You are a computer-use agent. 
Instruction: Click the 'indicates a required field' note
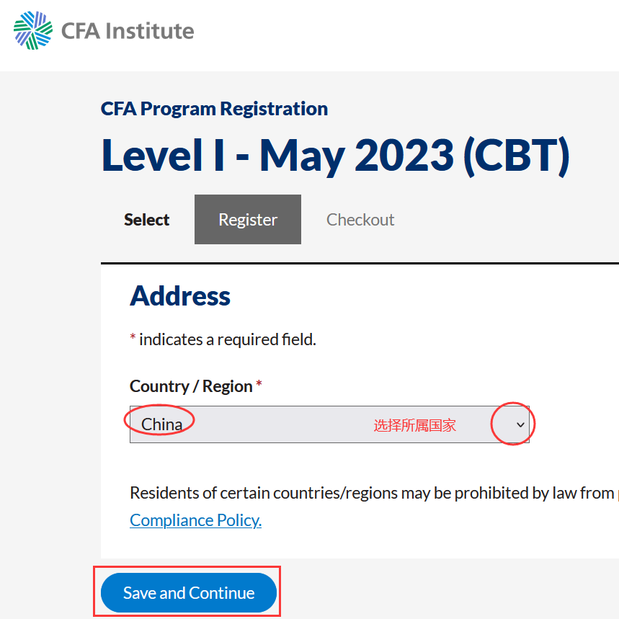click(x=228, y=339)
